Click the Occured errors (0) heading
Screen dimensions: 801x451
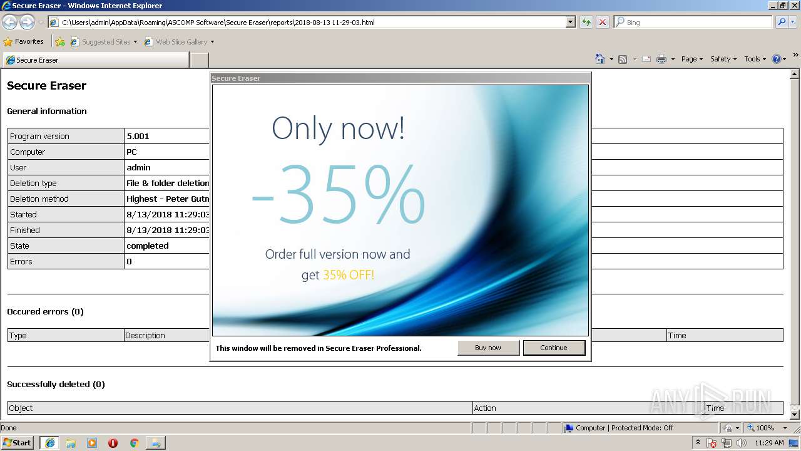pyautogui.click(x=45, y=311)
